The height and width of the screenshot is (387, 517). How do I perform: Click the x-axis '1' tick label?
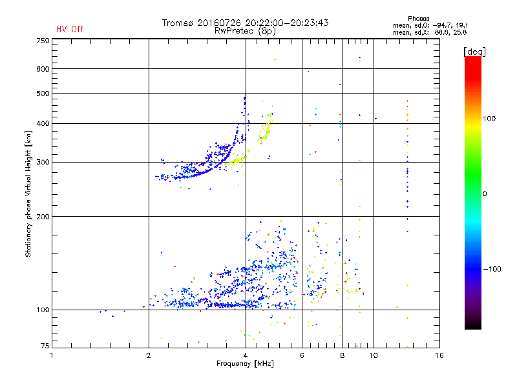[x=52, y=355]
